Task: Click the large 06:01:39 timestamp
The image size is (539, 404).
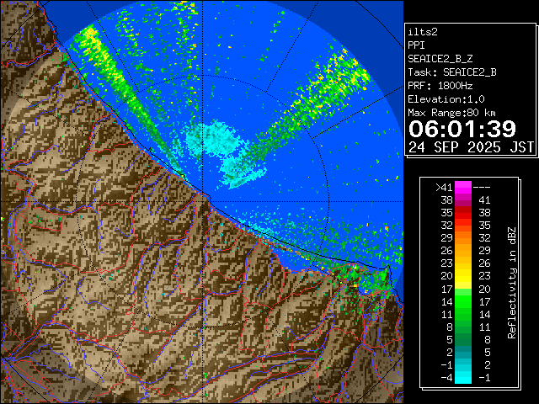Action: point(462,129)
